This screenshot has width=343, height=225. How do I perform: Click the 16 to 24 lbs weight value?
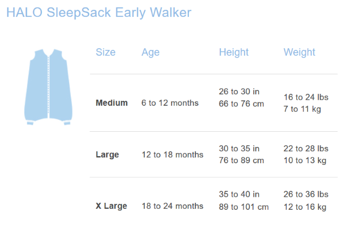tap(306, 97)
